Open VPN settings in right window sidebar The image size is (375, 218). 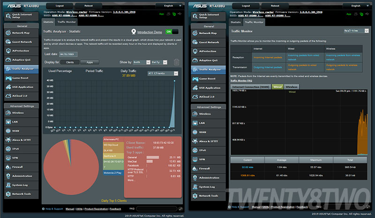[x=208, y=159]
